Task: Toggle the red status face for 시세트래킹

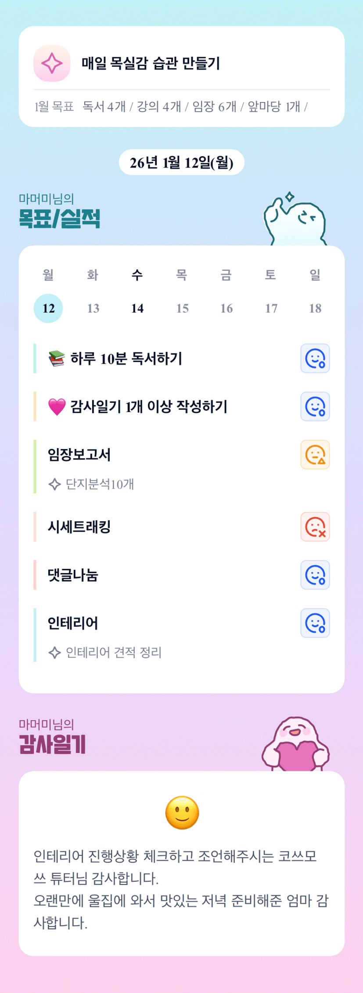Action: [315, 527]
